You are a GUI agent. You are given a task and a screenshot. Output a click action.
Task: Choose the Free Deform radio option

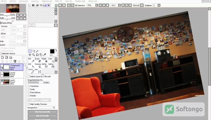pos(29,92)
